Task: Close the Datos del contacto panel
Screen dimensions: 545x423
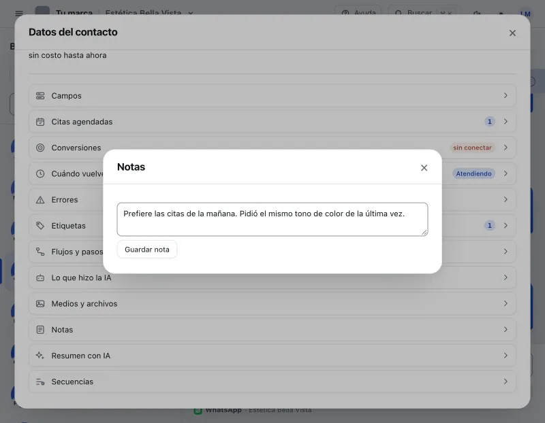Action: tap(512, 33)
